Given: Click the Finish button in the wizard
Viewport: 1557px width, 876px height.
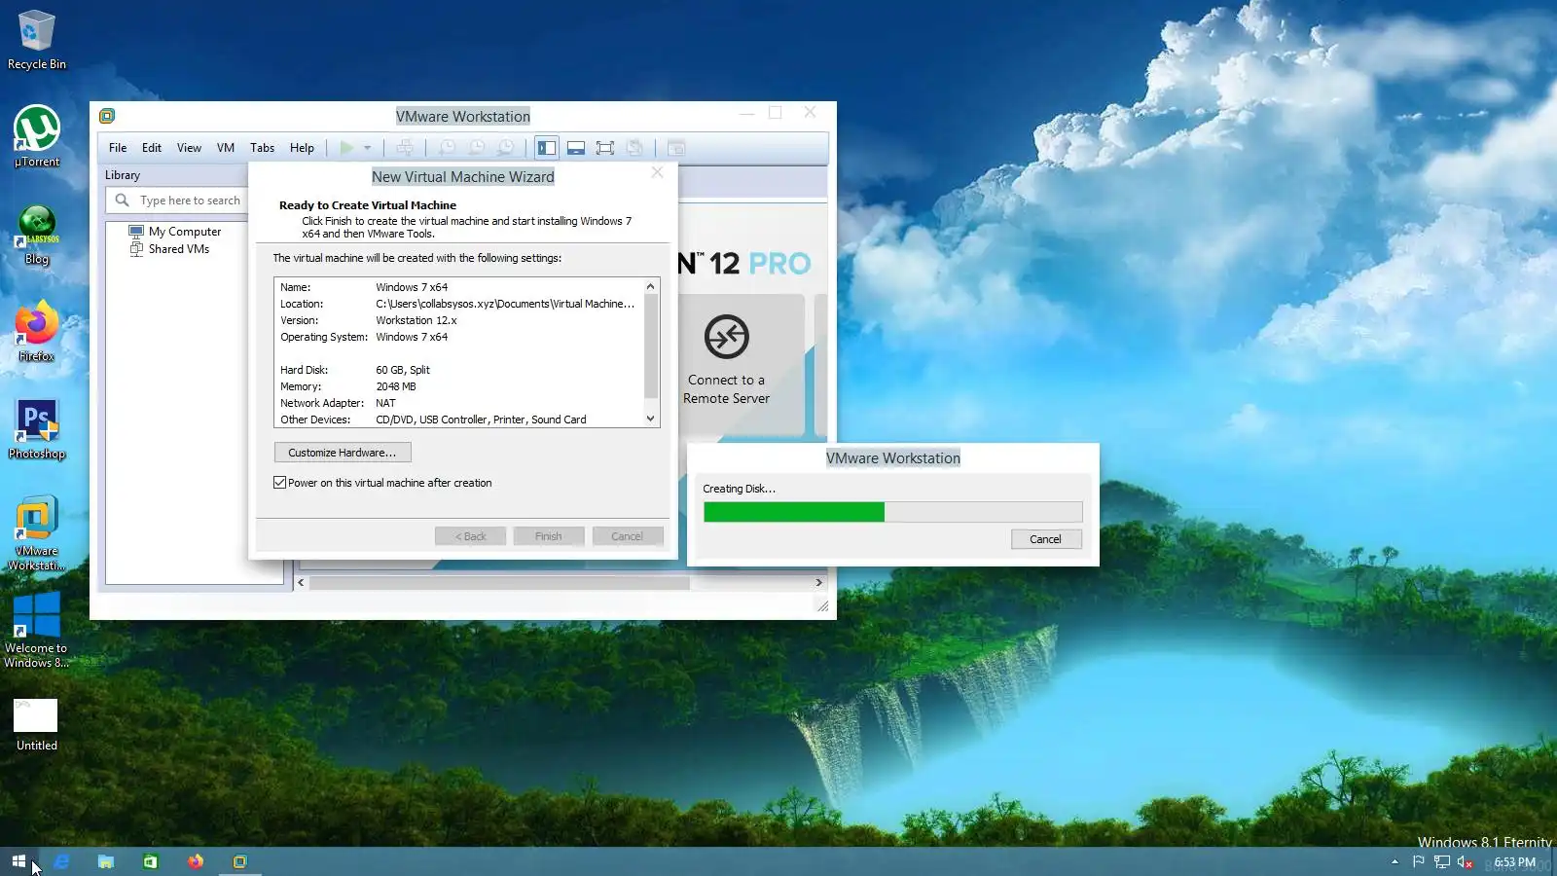Looking at the screenshot, I should point(549,536).
